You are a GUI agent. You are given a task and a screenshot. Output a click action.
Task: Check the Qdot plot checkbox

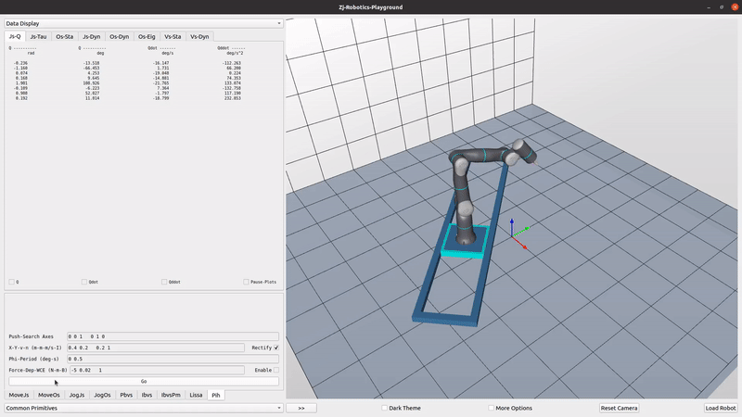(x=84, y=282)
